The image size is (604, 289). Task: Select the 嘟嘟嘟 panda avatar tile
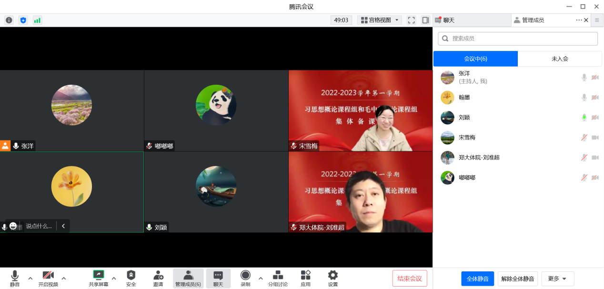tap(216, 111)
